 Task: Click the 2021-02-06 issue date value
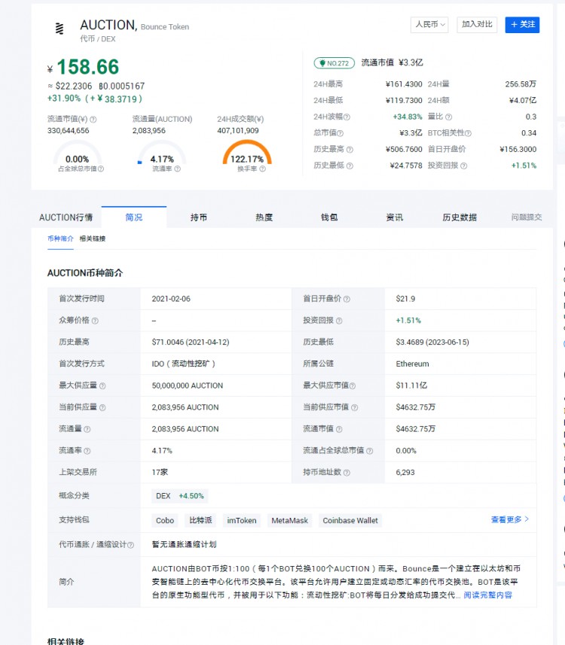coord(171,299)
